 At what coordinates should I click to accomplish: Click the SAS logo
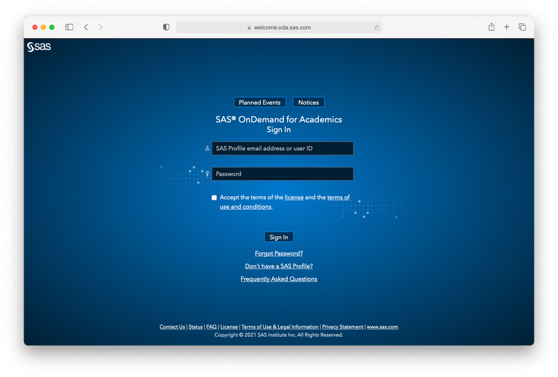[39, 46]
